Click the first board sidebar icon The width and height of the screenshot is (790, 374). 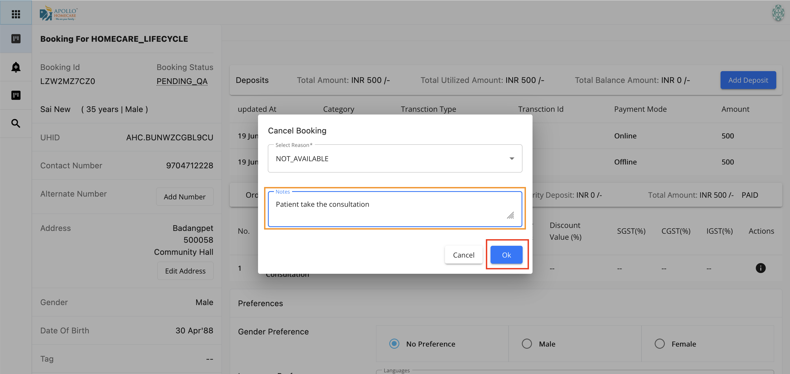(16, 39)
